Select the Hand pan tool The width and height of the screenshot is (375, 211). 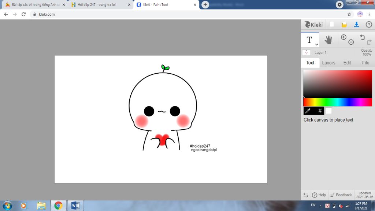[x=328, y=40]
